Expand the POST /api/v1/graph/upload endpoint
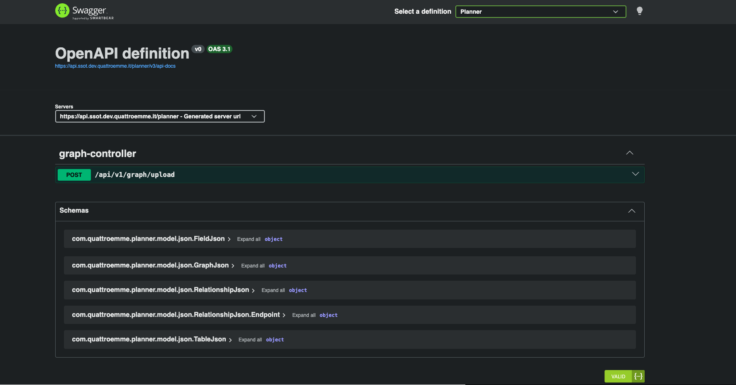 635,174
